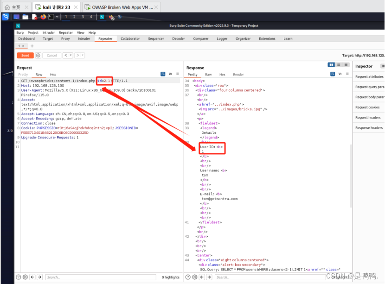The image size is (385, 284).
Task: Select the Burp Suite taskbar window icon
Action: click(102, 17)
